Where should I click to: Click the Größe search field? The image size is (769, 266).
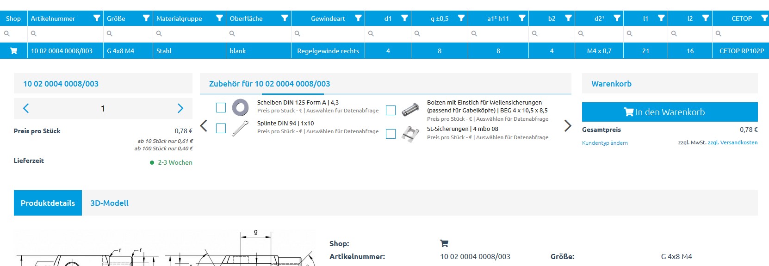pyautogui.click(x=128, y=33)
